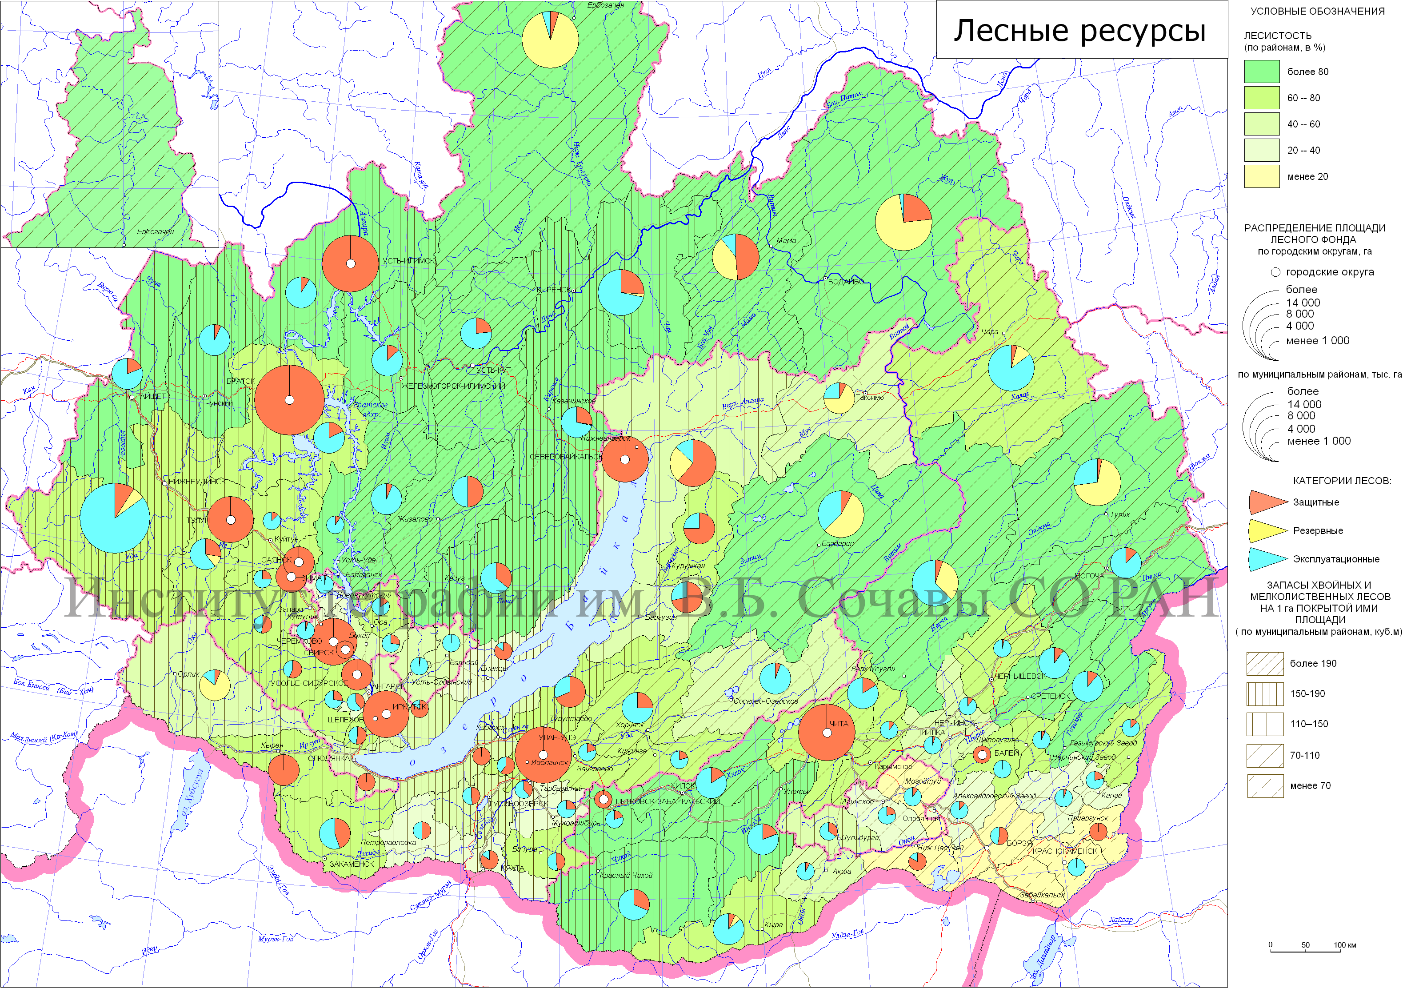Select the 'менее 70' hatch pattern box
The image size is (1411, 988).
[x=1265, y=786]
